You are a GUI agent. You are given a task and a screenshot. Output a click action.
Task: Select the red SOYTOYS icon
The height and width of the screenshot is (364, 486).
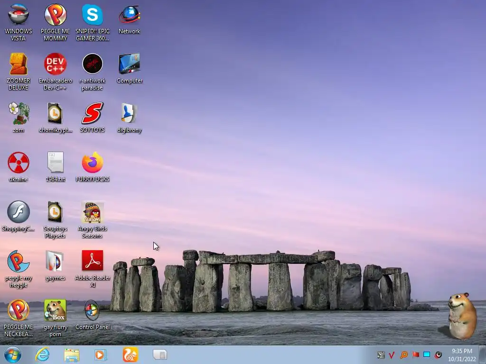point(93,118)
